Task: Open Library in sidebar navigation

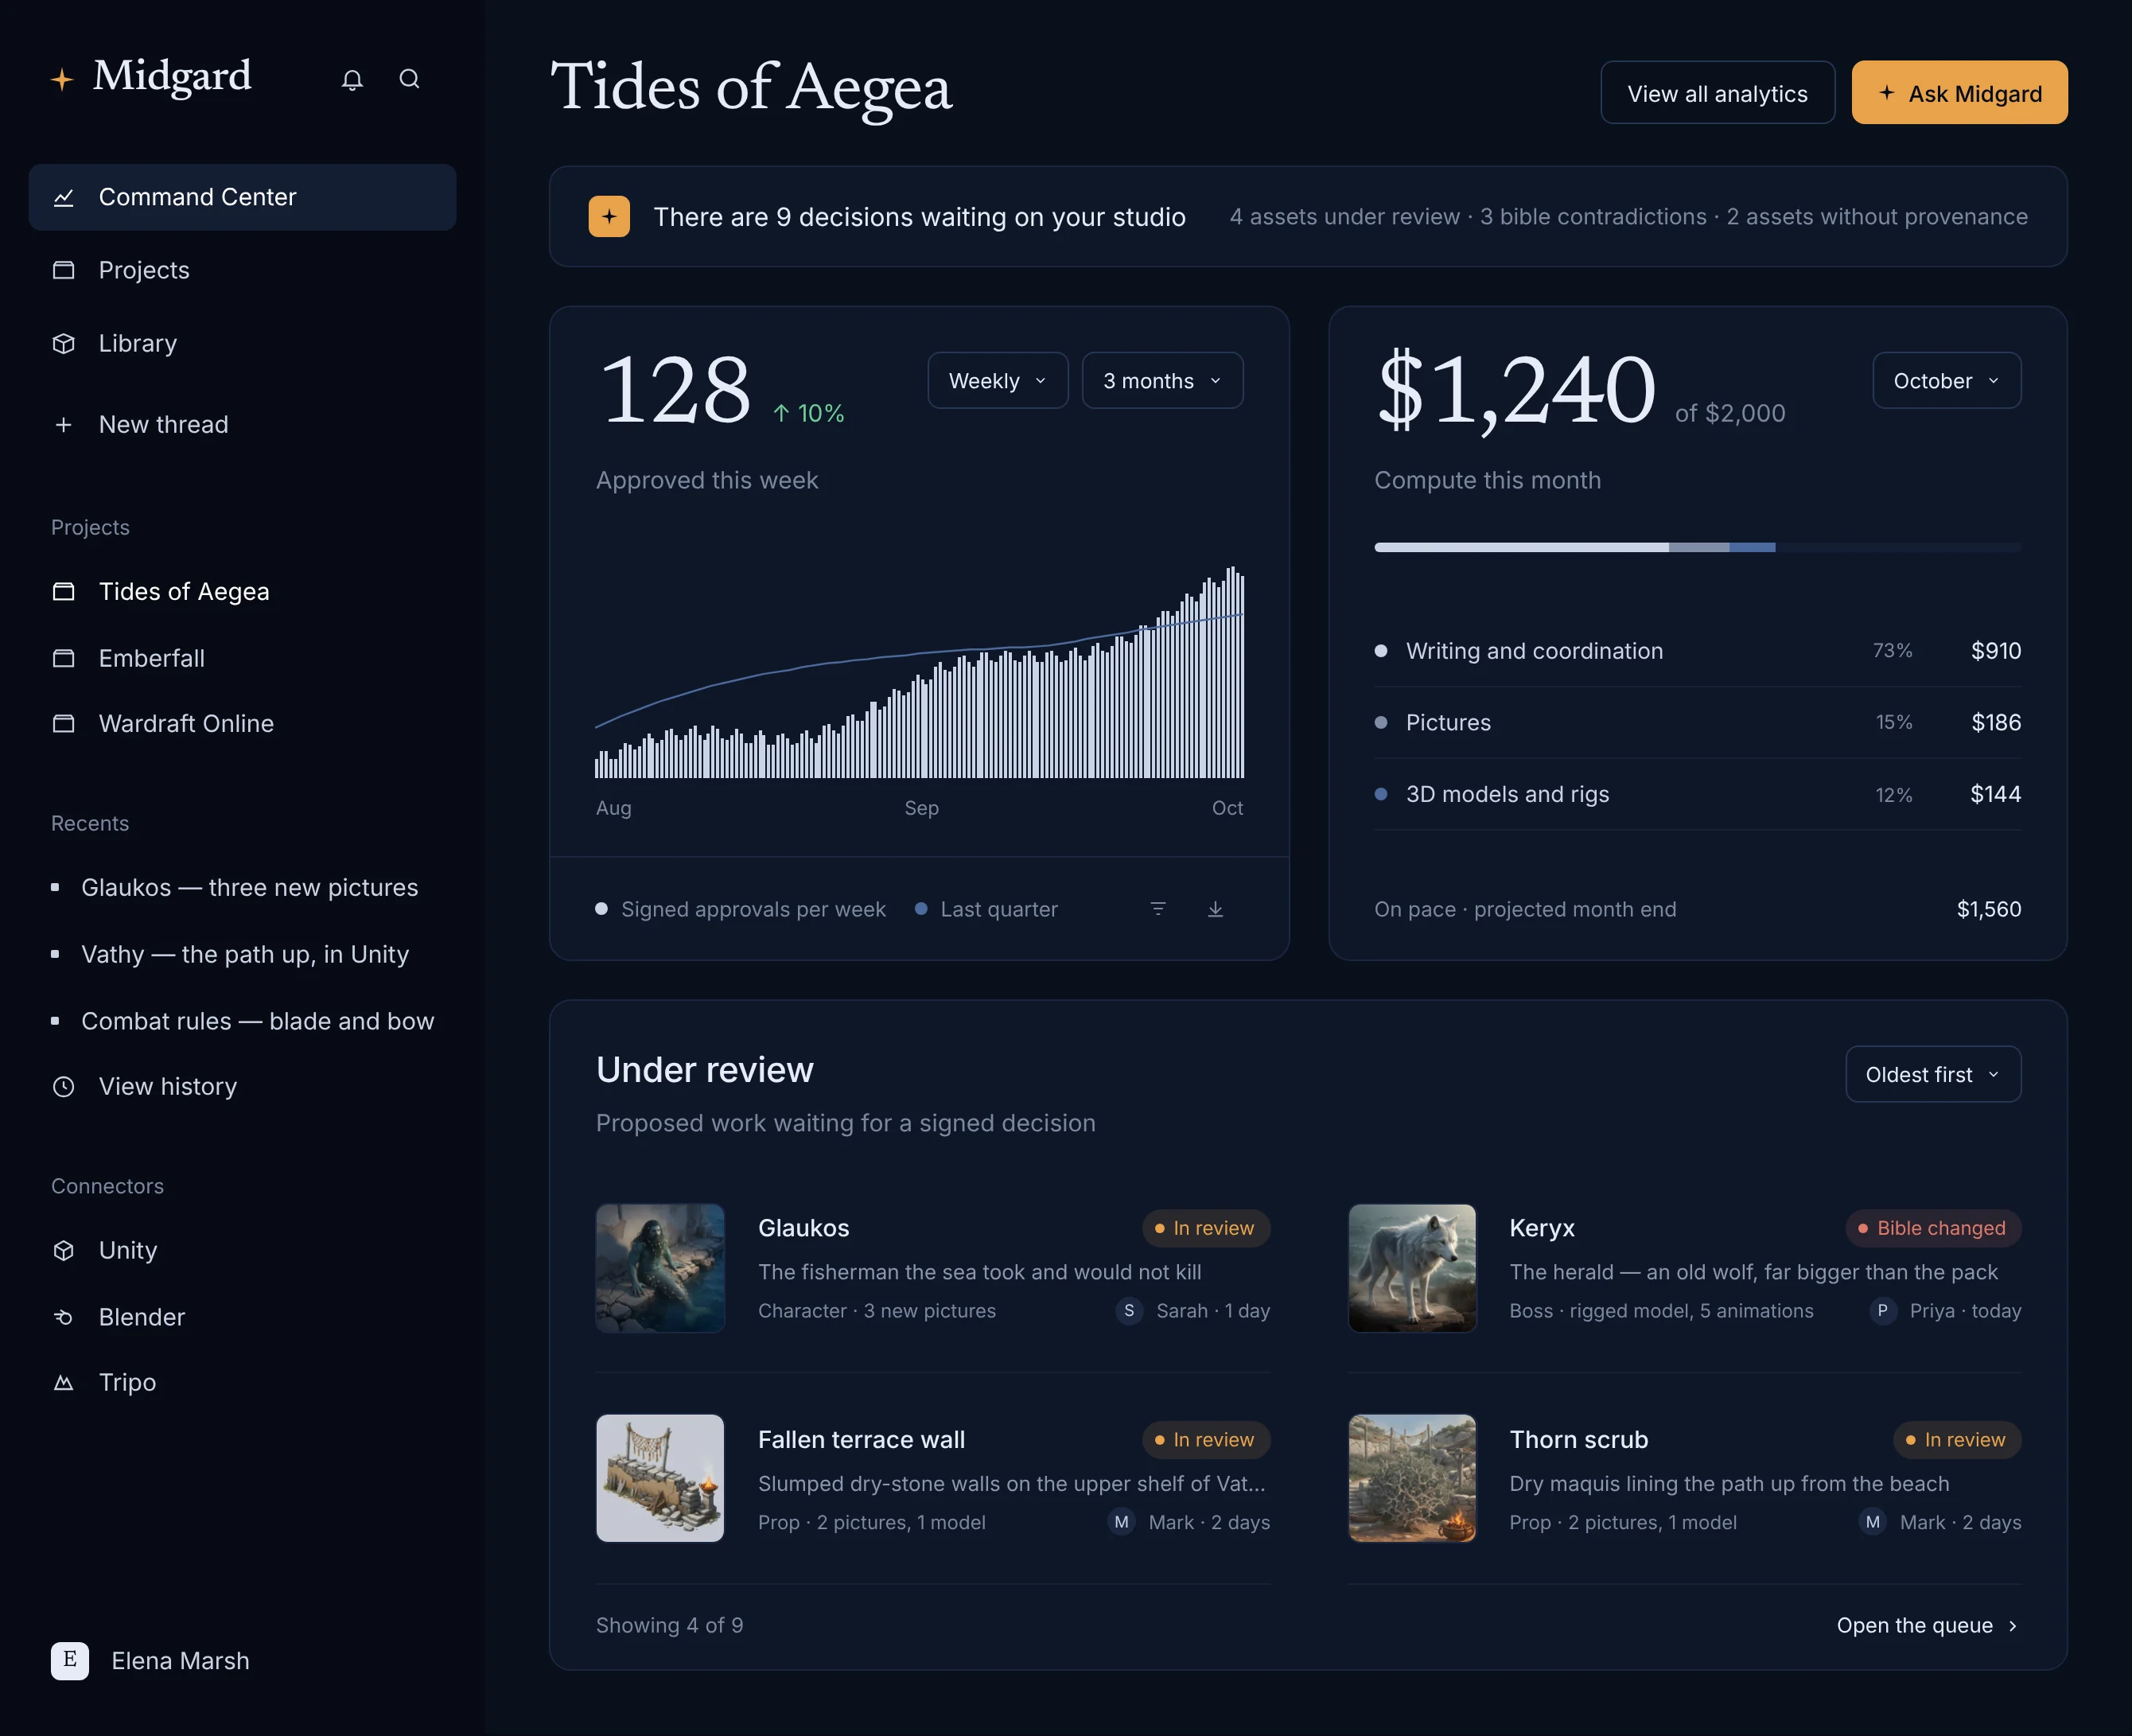Action: 243,344
